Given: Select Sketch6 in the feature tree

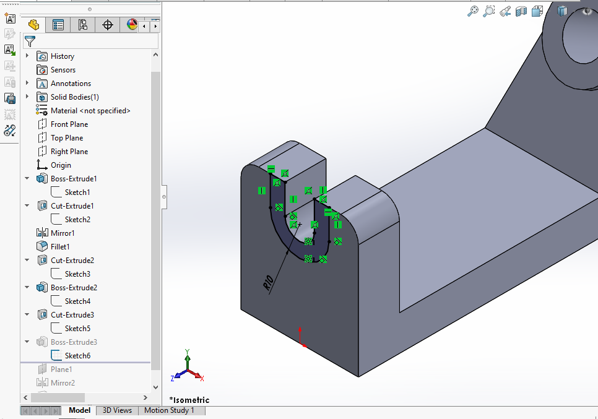Looking at the screenshot, I should tap(77, 356).
